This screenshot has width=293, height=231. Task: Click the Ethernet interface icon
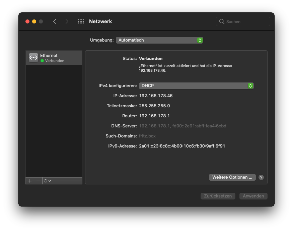pos(33,58)
